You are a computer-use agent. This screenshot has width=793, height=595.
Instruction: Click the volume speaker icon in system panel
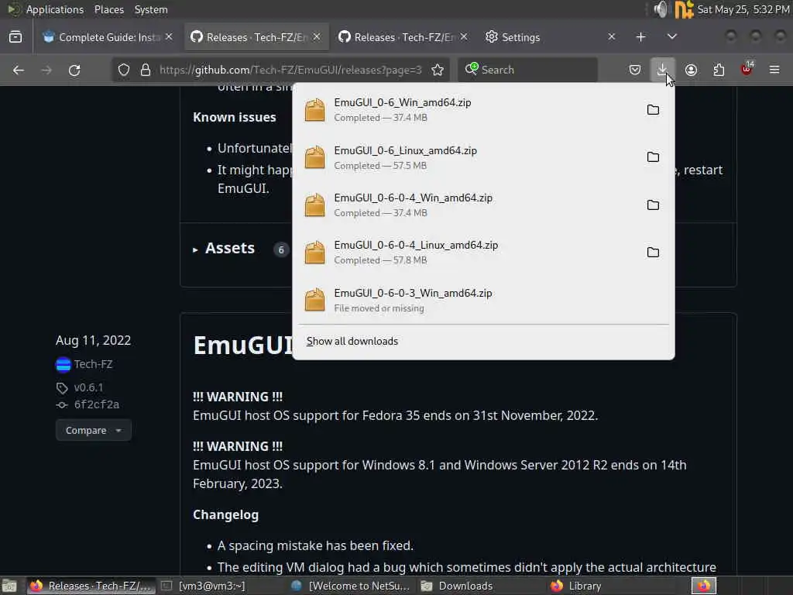pyautogui.click(x=661, y=9)
